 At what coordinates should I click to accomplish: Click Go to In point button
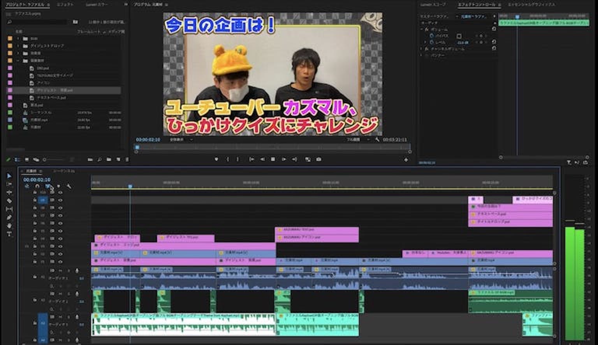click(x=252, y=159)
